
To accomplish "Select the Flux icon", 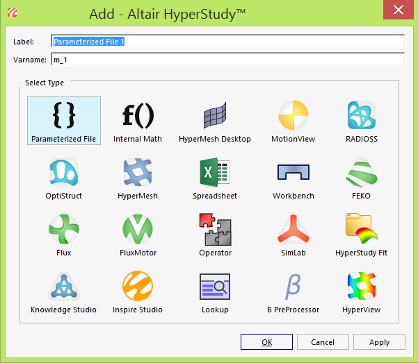I will coord(64,229).
